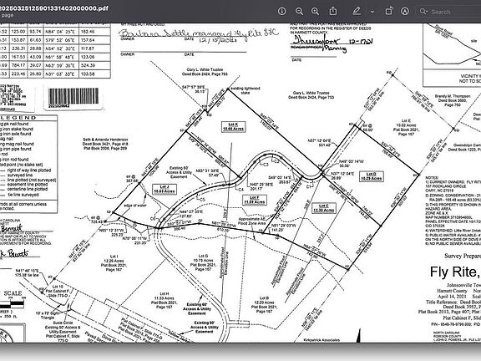Click the PDF file name in the title bar
The image size is (481, 361).
pos(53,8)
